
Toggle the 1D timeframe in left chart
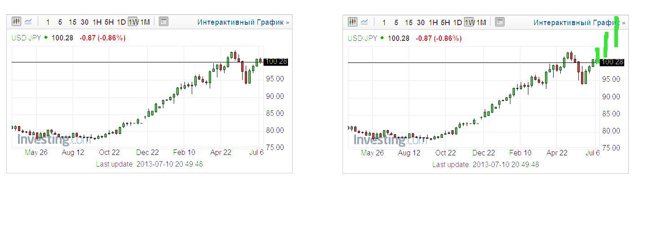[121, 22]
